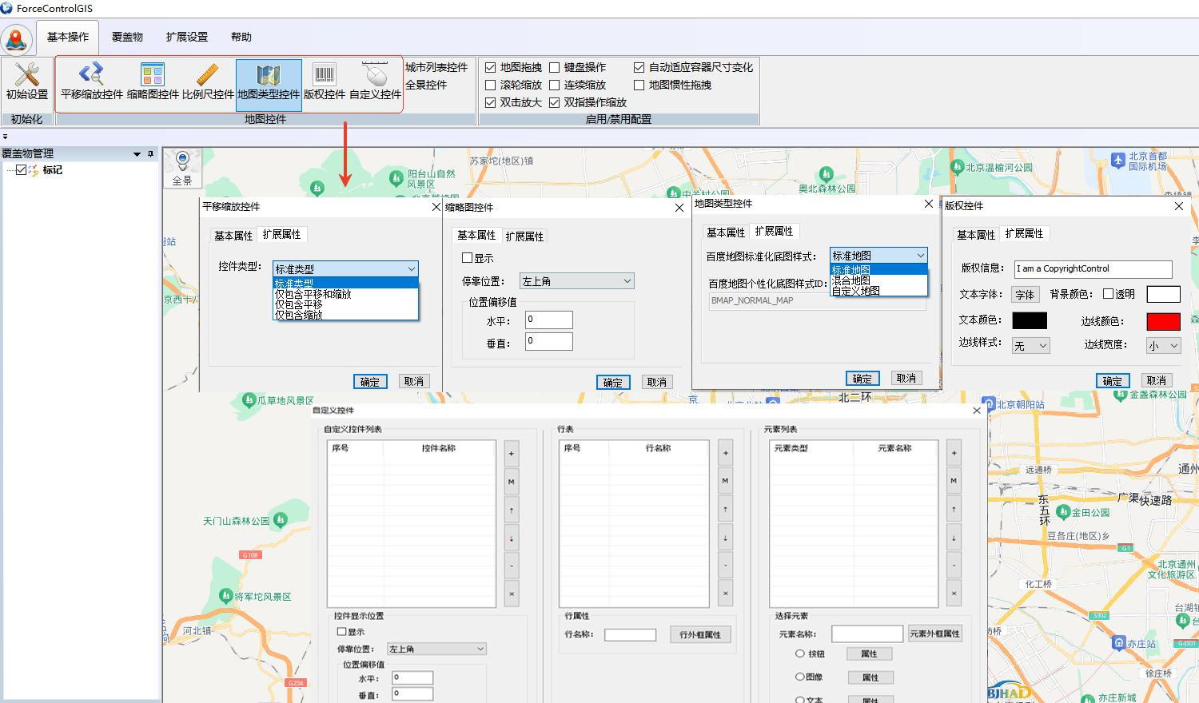Open the 边线样式 dropdown
This screenshot has height=703, width=1199.
pyautogui.click(x=1031, y=346)
